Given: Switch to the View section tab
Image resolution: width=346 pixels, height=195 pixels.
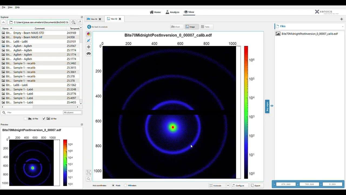Looking at the screenshot, I should 189,12.
